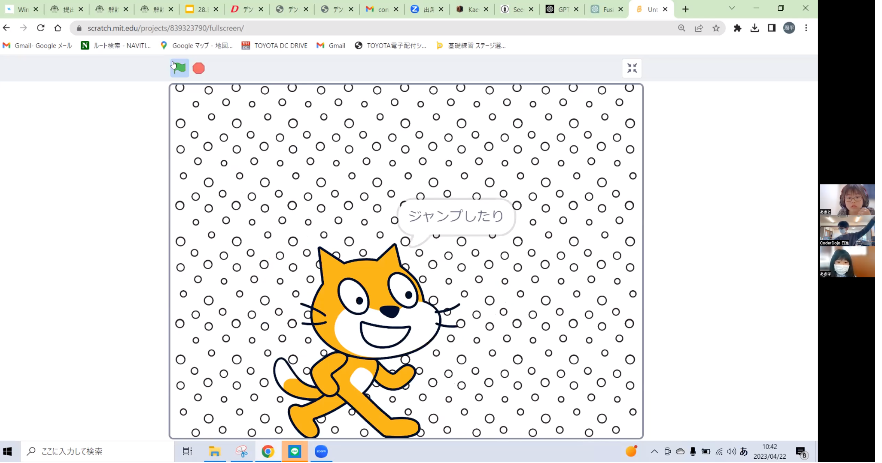882x463 pixels.
Task: Reload the Scratch page
Action: coord(41,28)
